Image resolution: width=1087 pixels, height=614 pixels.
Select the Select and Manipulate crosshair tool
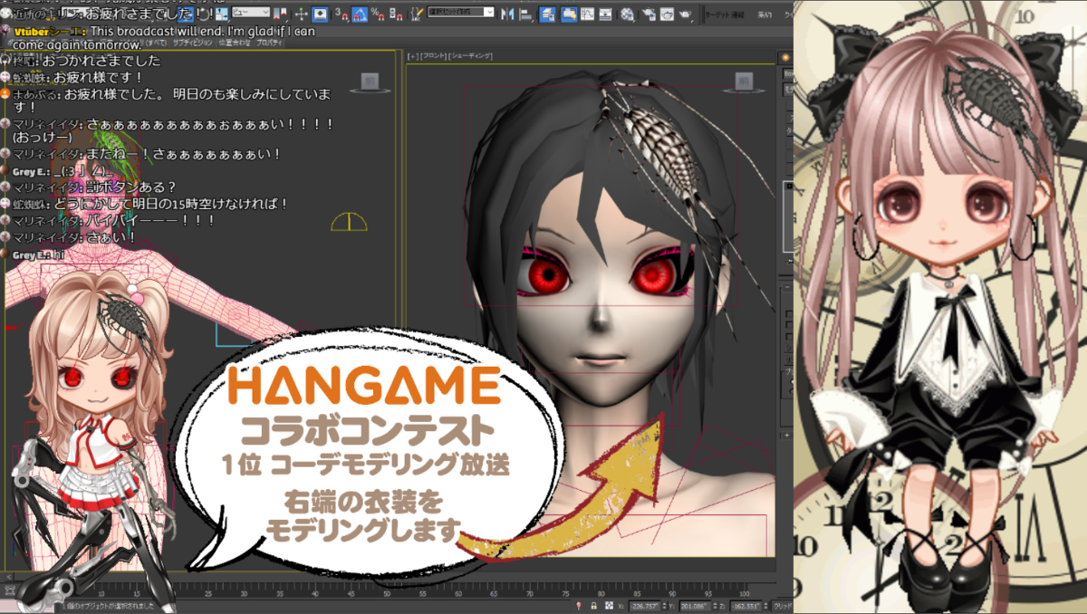302,14
